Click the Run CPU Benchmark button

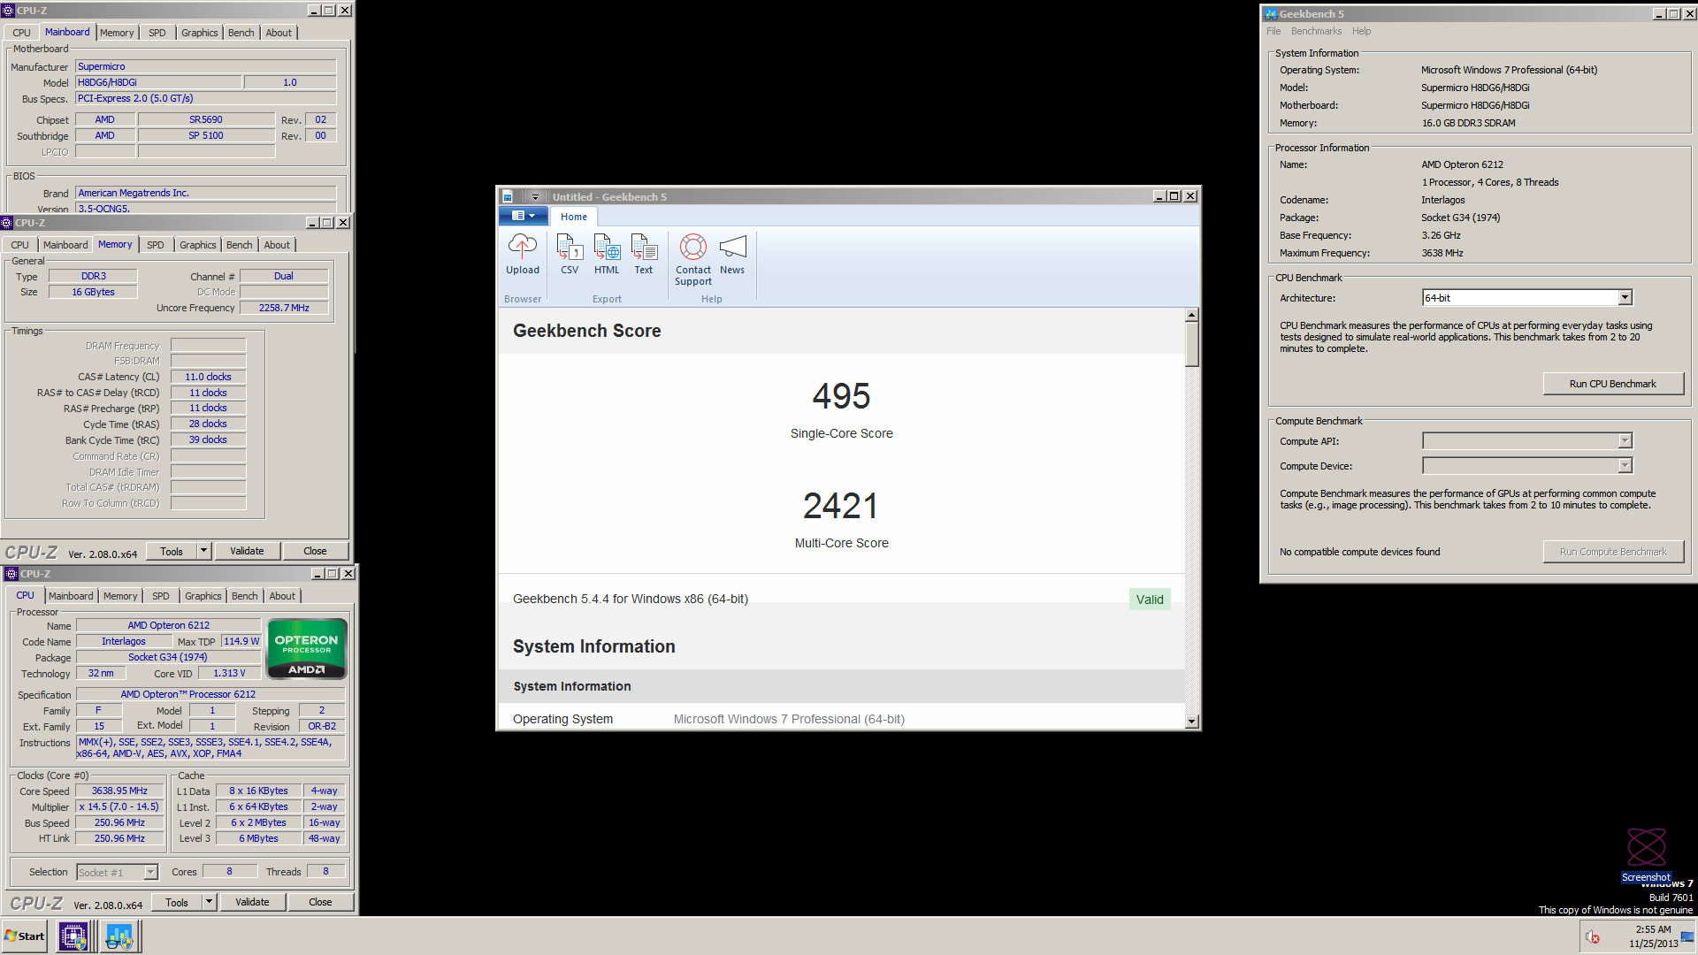tap(1612, 384)
